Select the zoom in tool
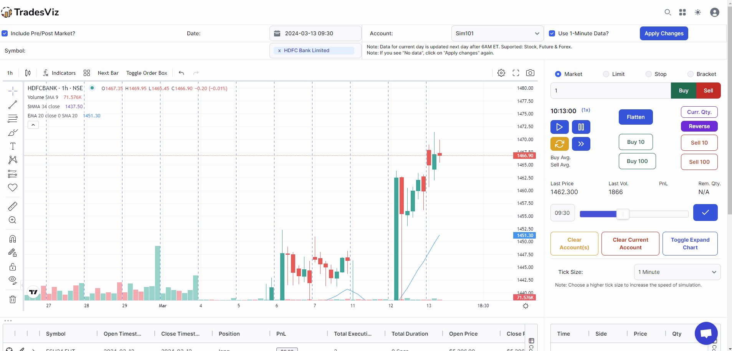 pos(13,220)
